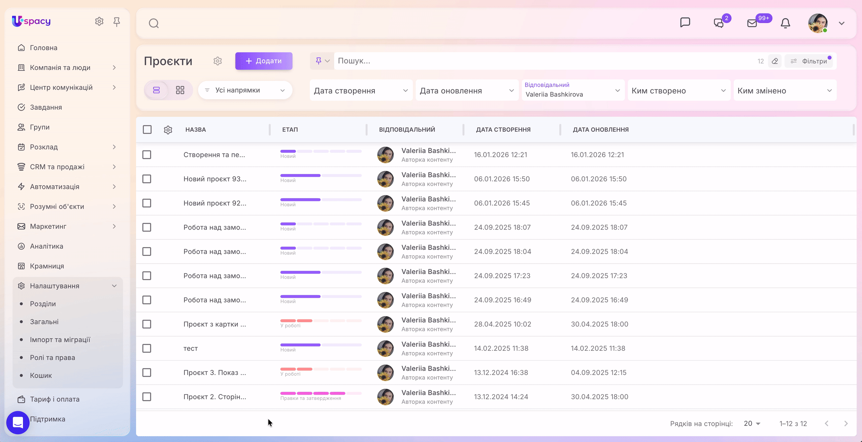Image resolution: width=862 pixels, height=442 pixels.
Task: Check the 'Створення та пе...' row checkbox
Action: click(147, 155)
